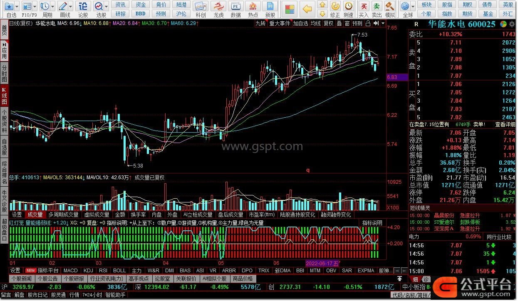Viewport: 518px width, 301px height.
Task: Toggle the 九转 indicator
Action: click(x=260, y=24)
